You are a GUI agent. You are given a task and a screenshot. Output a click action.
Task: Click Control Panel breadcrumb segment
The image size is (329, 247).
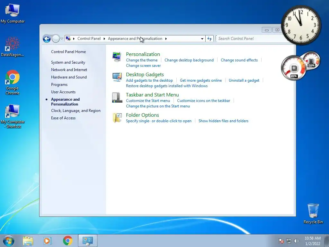pyautogui.click(x=89, y=39)
